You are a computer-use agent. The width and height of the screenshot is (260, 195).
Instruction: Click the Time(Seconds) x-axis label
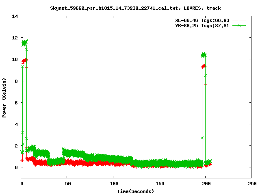coord(135,191)
